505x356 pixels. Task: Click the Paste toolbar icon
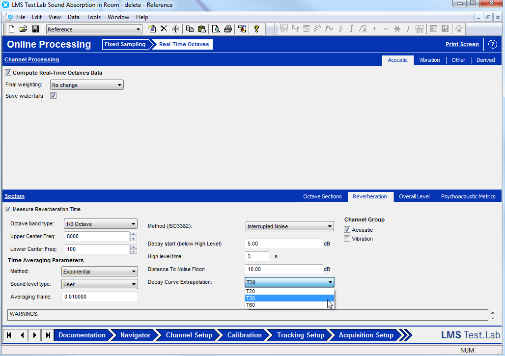click(x=202, y=29)
